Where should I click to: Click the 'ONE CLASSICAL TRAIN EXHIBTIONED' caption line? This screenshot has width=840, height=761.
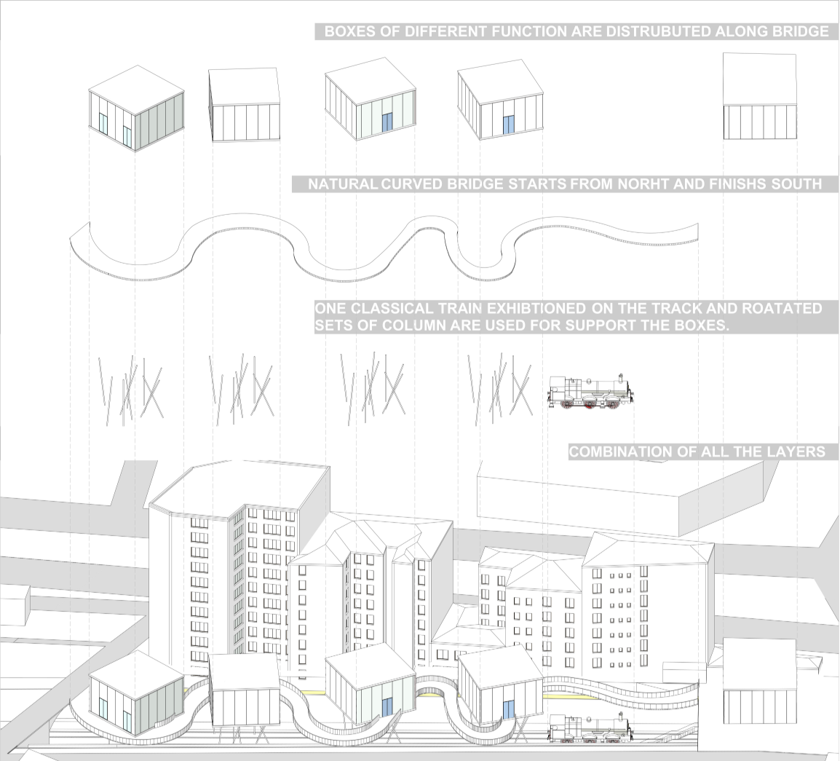pyautogui.click(x=568, y=309)
